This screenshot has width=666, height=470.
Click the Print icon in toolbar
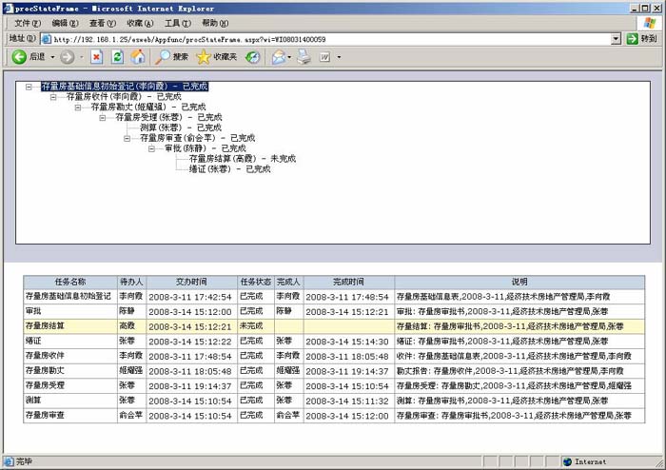tap(304, 57)
